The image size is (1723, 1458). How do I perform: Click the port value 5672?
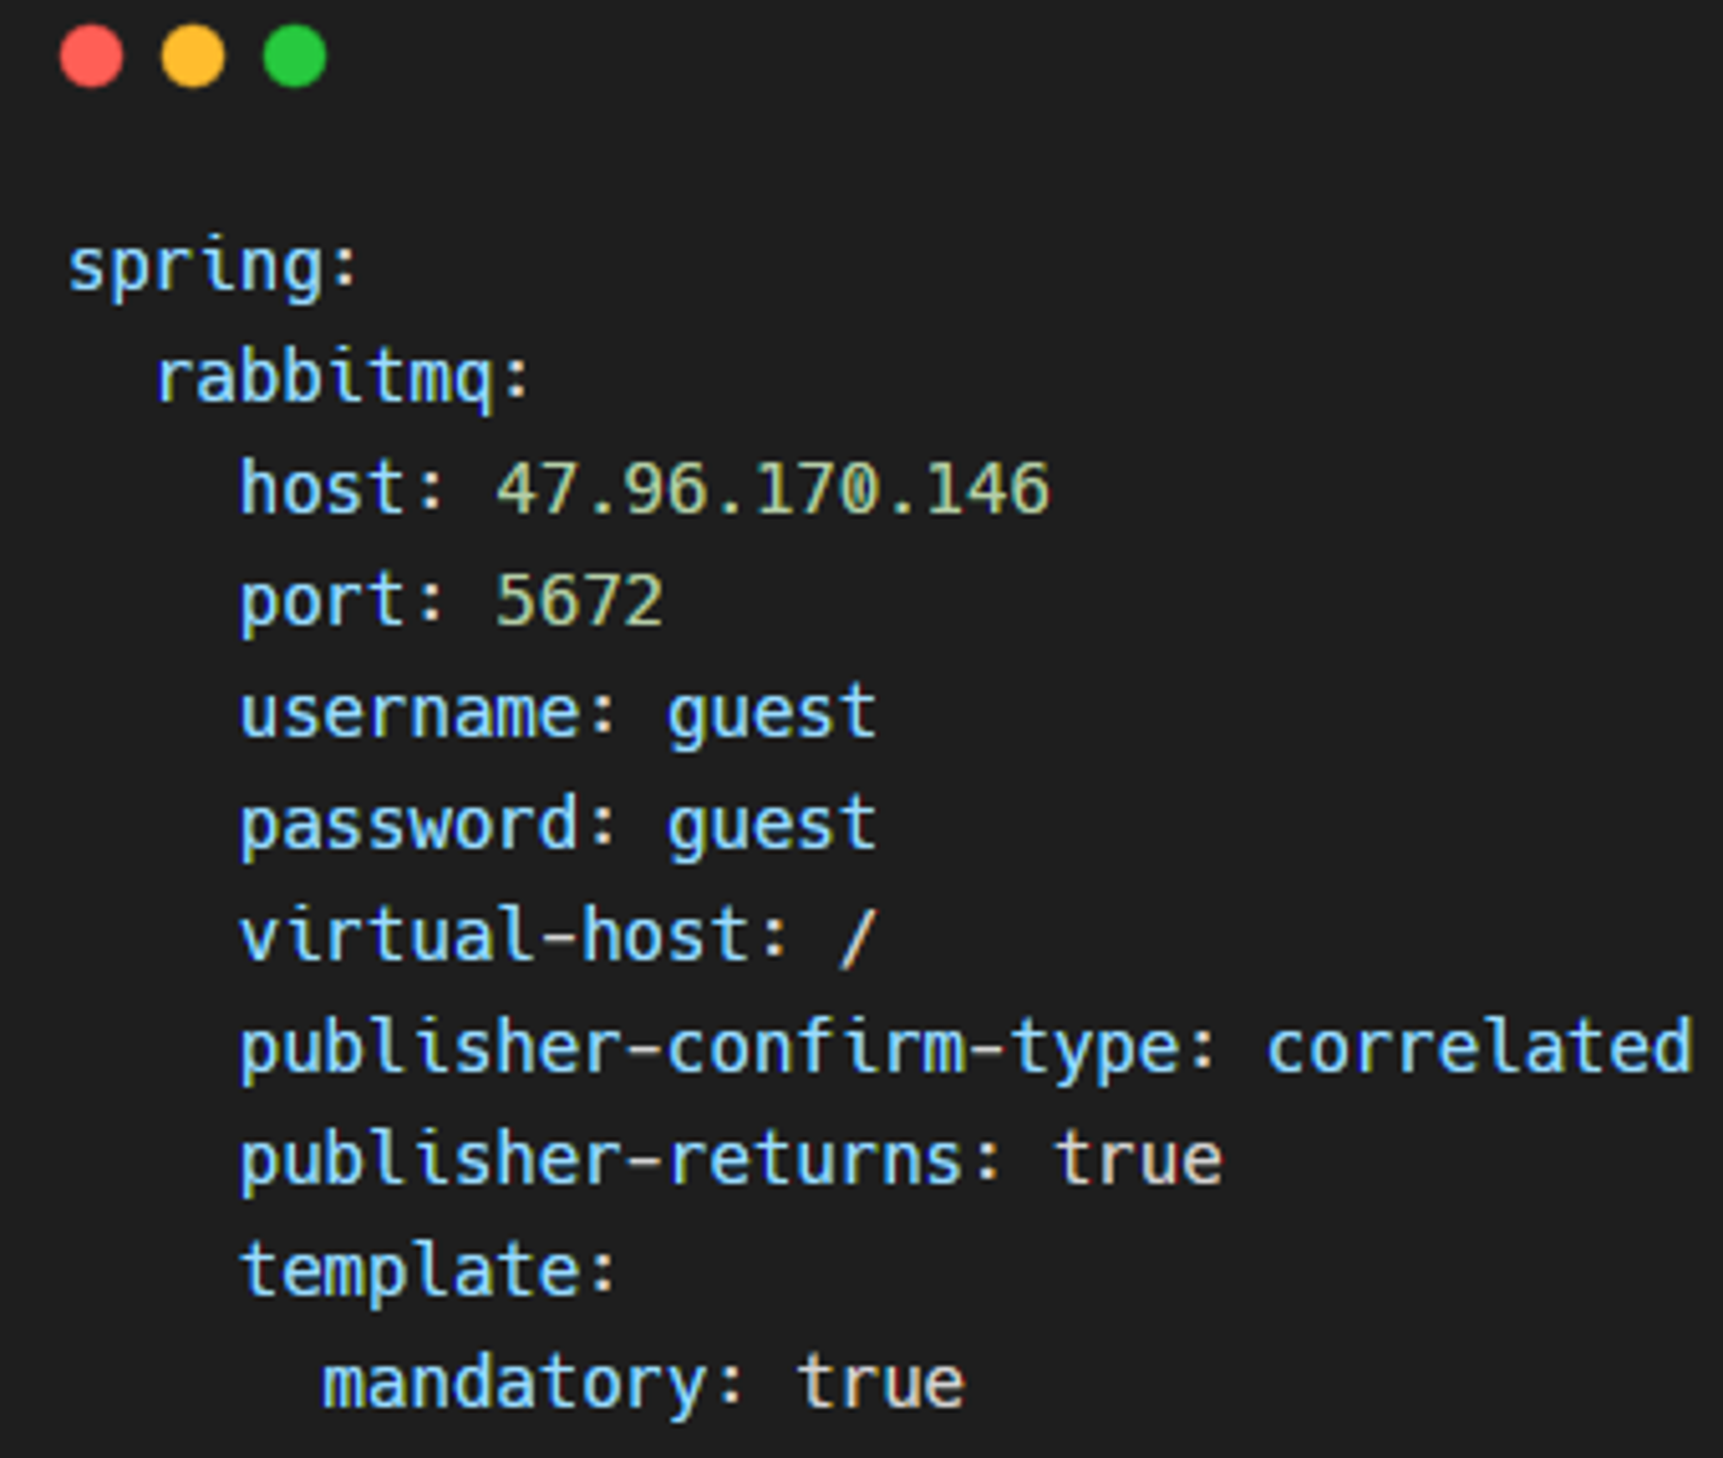tap(579, 600)
